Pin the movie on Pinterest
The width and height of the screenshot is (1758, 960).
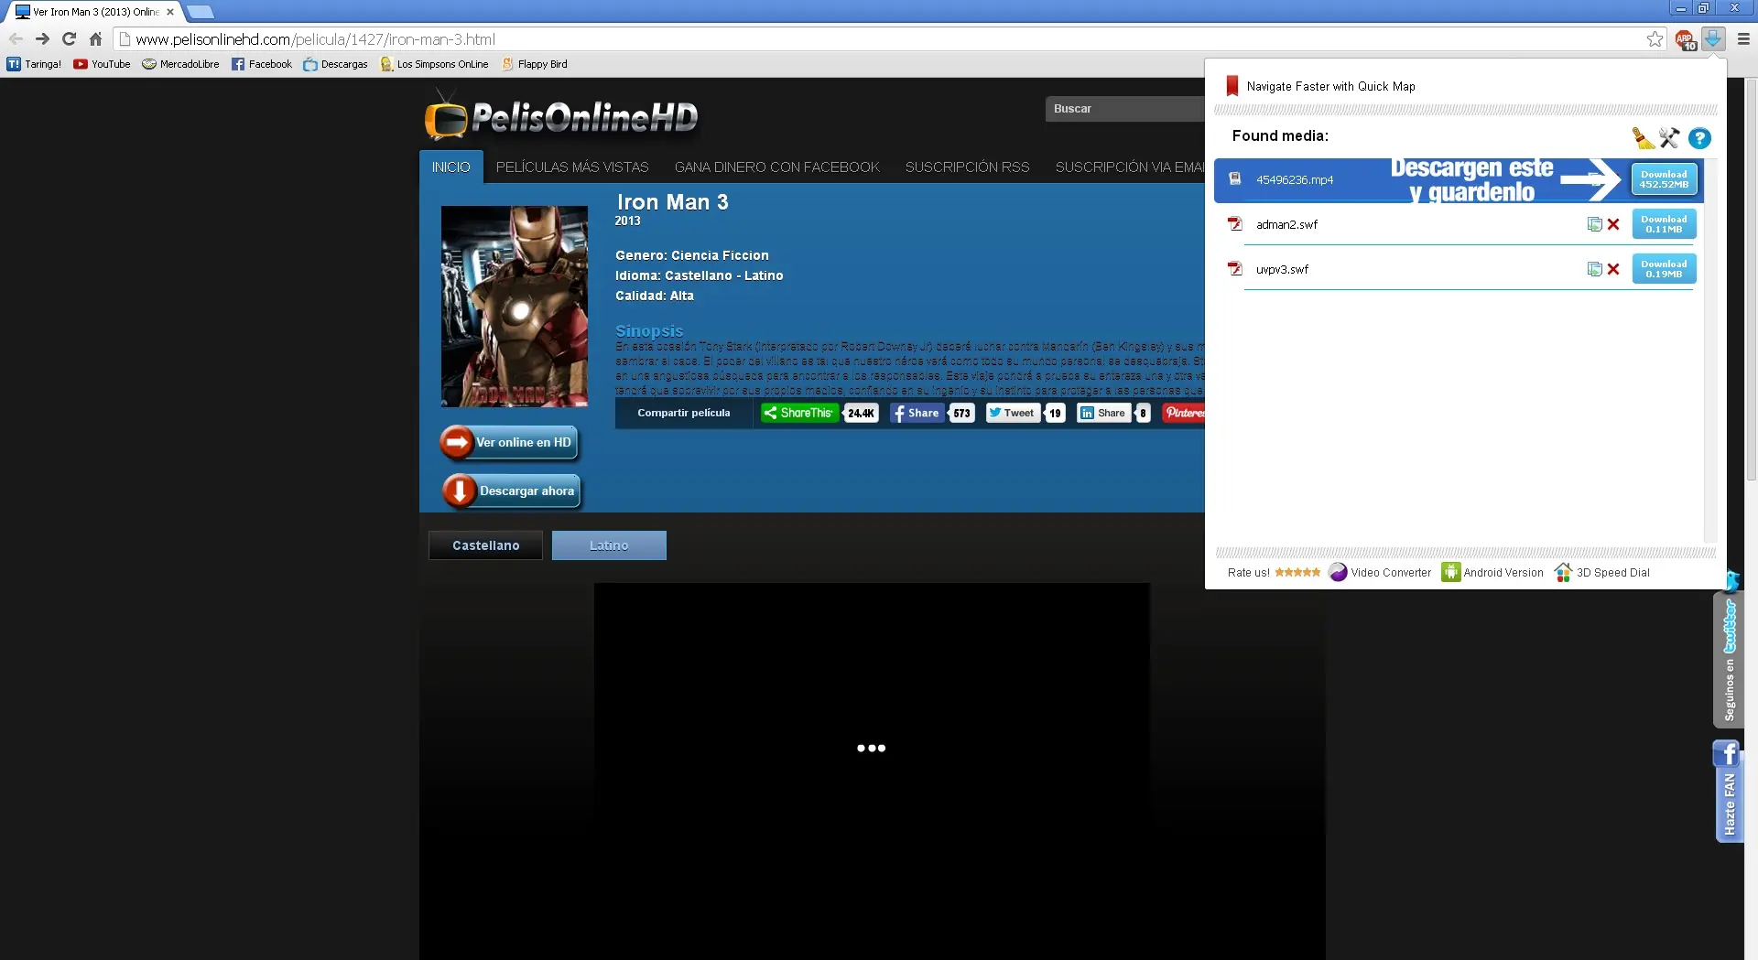(x=1183, y=413)
